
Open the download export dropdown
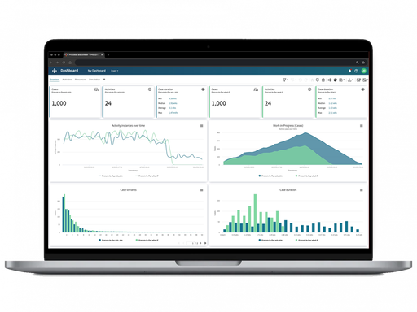[350, 80]
